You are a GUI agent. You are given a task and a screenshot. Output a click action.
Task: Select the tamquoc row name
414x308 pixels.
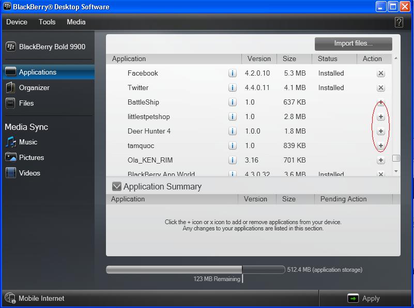[x=141, y=145]
